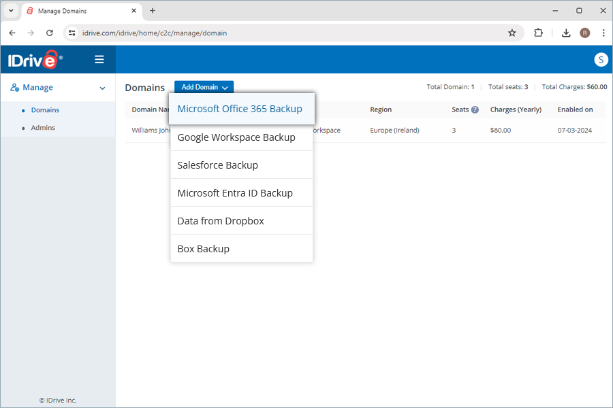Viewport: 613px width, 408px height.
Task: Select the Manage Domains browser tab
Action: point(81,11)
